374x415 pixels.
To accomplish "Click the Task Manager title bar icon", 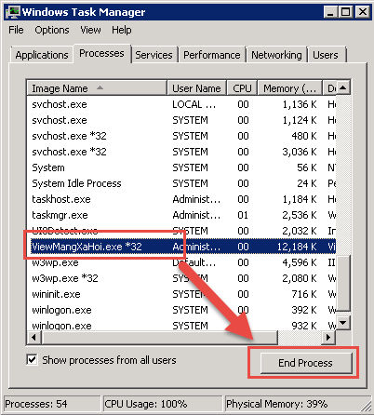I will pyautogui.click(x=13, y=12).
